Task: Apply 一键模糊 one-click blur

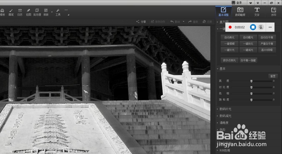Action: pyautogui.click(x=230, y=44)
